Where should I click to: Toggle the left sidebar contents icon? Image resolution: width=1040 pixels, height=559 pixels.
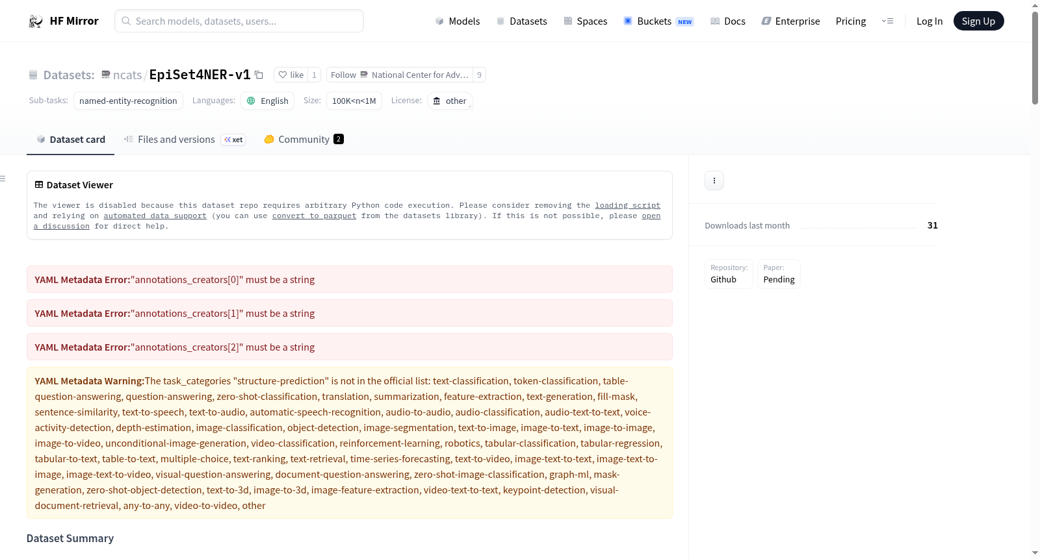3,179
